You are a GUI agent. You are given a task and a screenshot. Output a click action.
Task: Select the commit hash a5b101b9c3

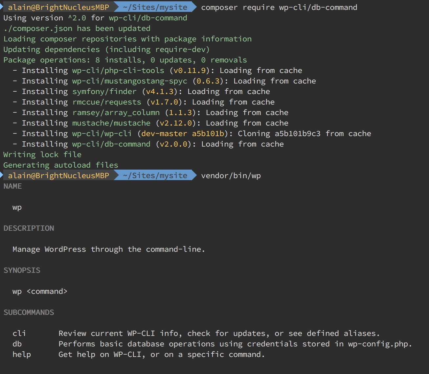coord(296,133)
